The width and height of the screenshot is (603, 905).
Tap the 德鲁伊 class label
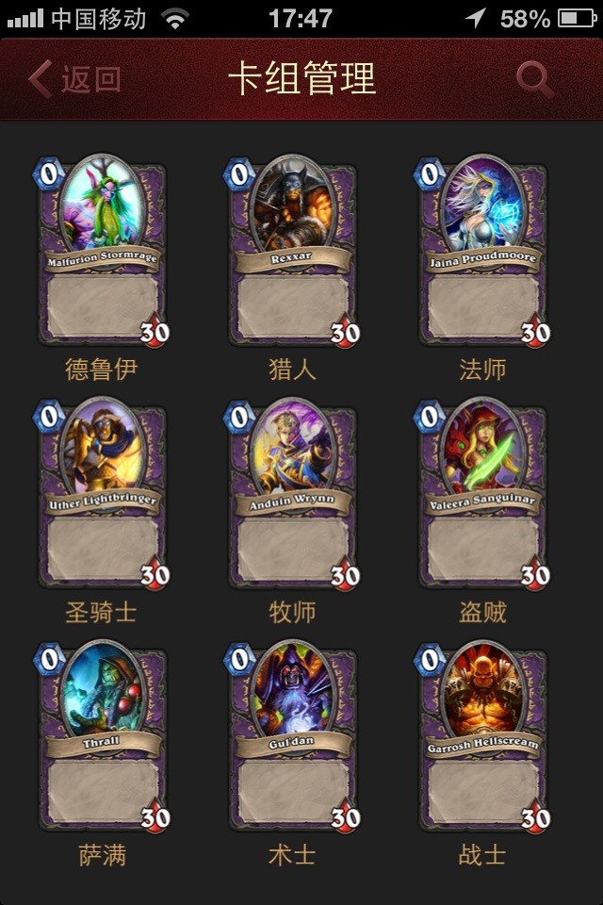(x=102, y=370)
